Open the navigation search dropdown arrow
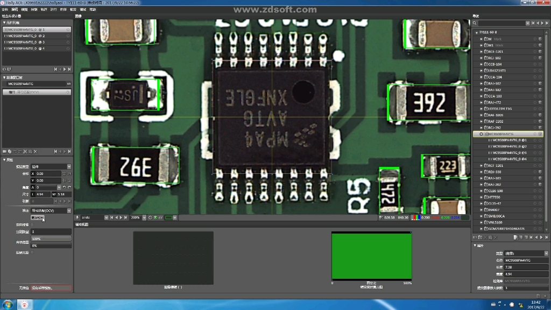The image size is (551, 310). 527,23
